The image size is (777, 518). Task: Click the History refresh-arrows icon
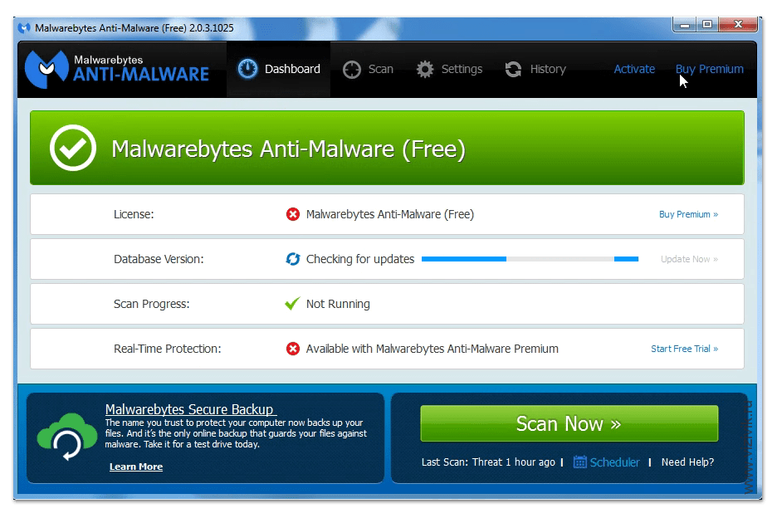pos(513,70)
